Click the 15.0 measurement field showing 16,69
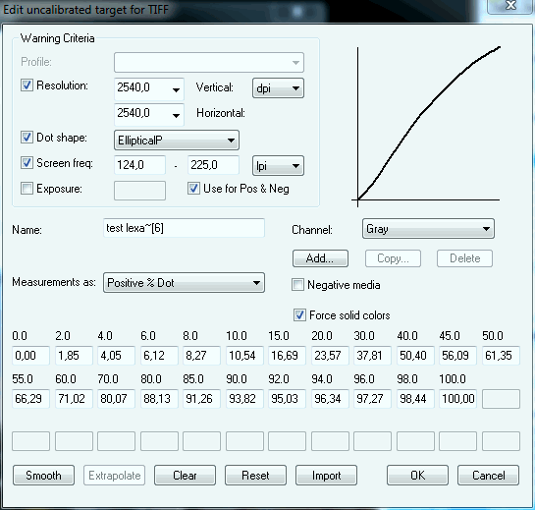Image resolution: width=535 pixels, height=510 pixels. coord(287,356)
